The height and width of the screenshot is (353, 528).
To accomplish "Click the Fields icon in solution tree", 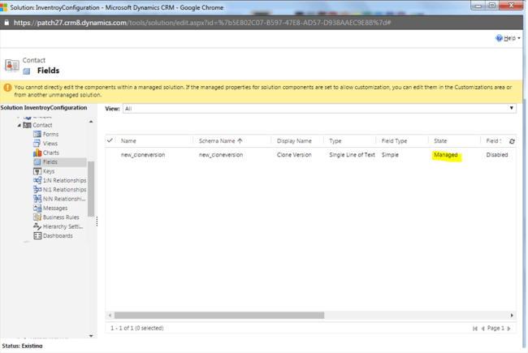I will 37,161.
